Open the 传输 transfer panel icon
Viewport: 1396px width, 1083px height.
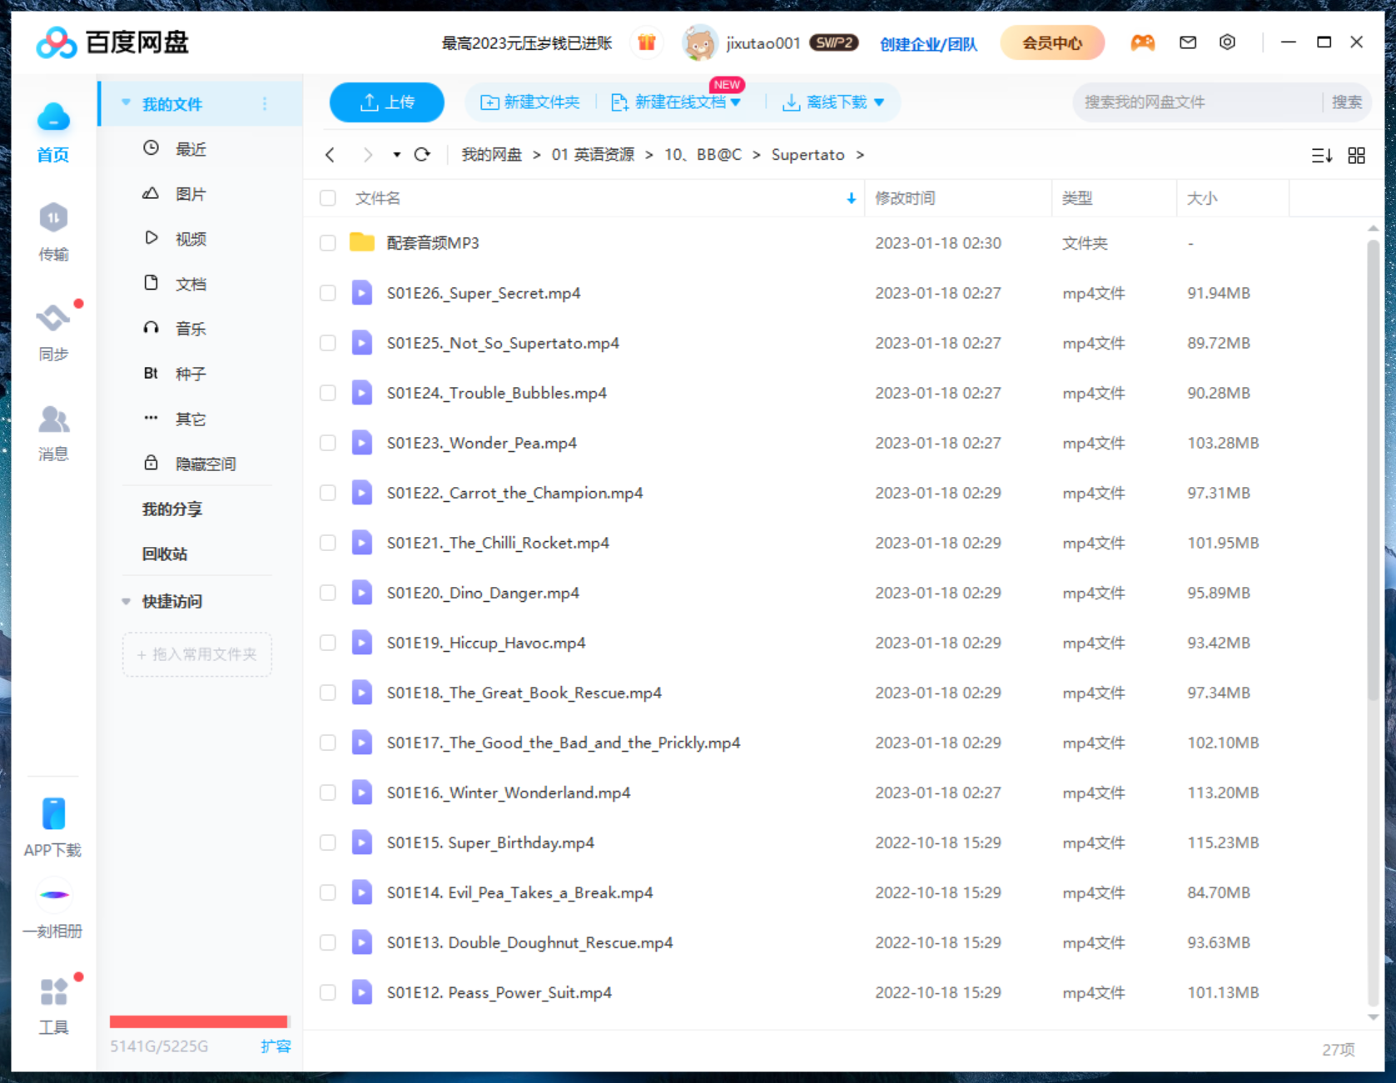53,218
